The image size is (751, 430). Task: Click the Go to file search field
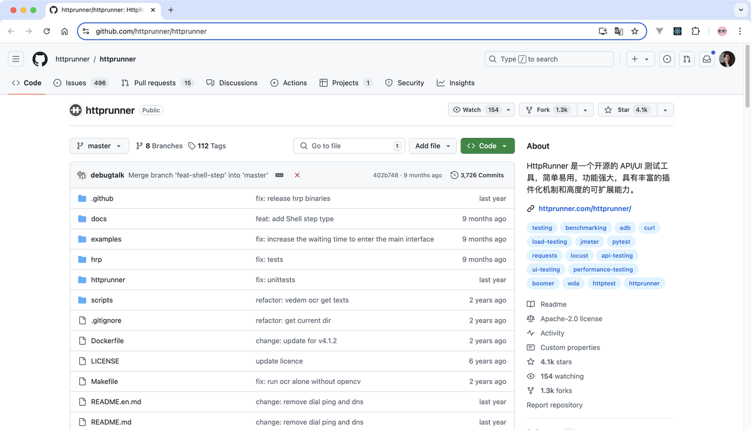pos(349,145)
